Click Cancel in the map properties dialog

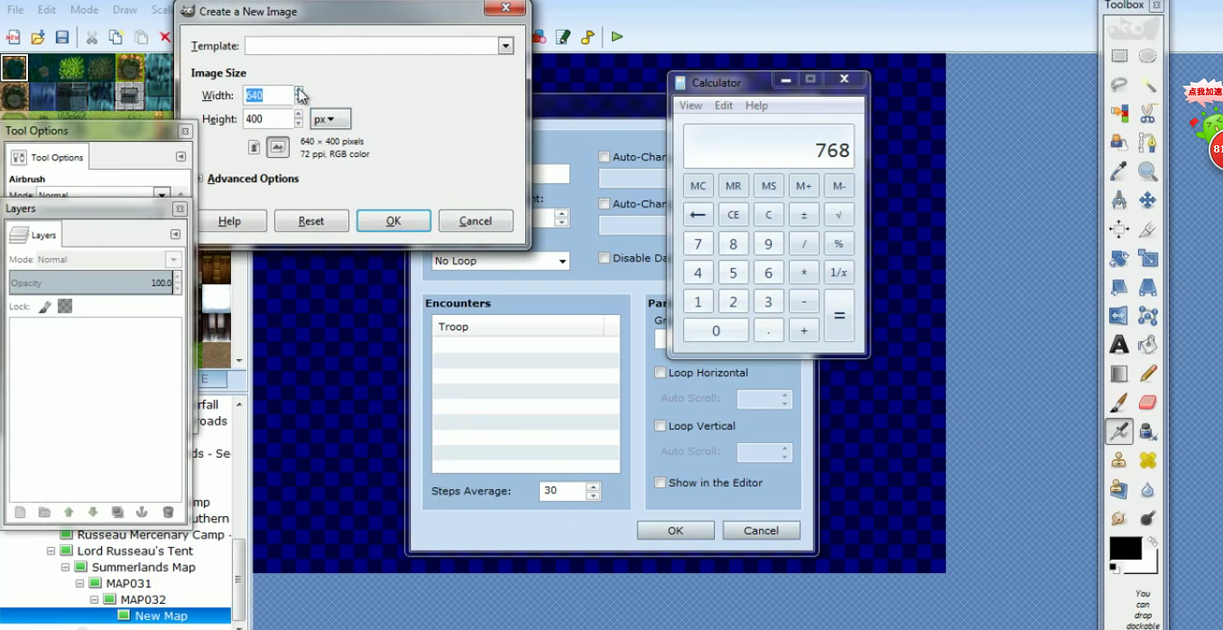pos(761,531)
